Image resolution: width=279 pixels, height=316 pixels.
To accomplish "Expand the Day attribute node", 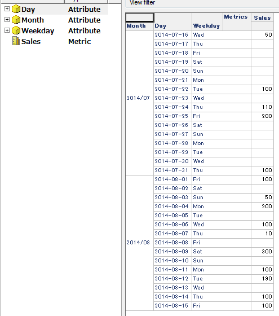I will click(x=7, y=9).
